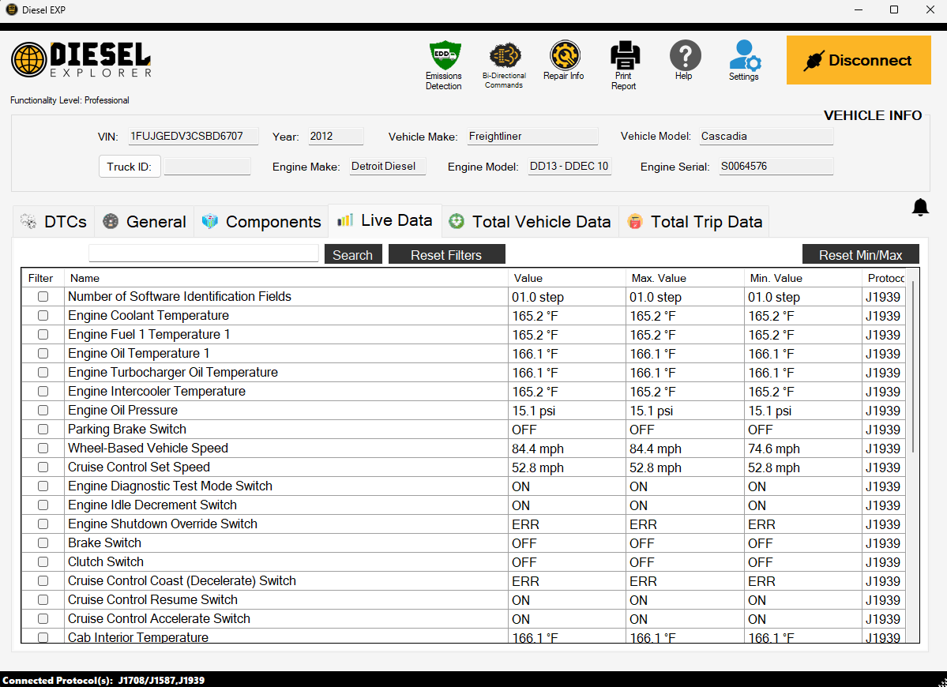Click the Diesel Explorer globe logo
The image size is (947, 687).
(x=28, y=60)
